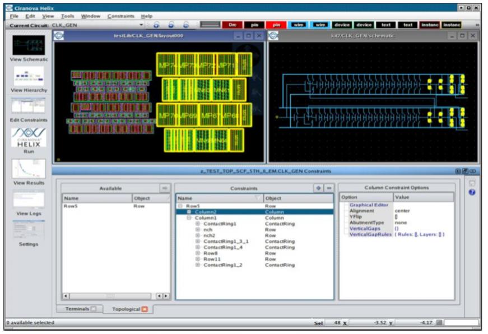Open the Graphical Editor option link
The image size is (488, 334).
[369, 205]
